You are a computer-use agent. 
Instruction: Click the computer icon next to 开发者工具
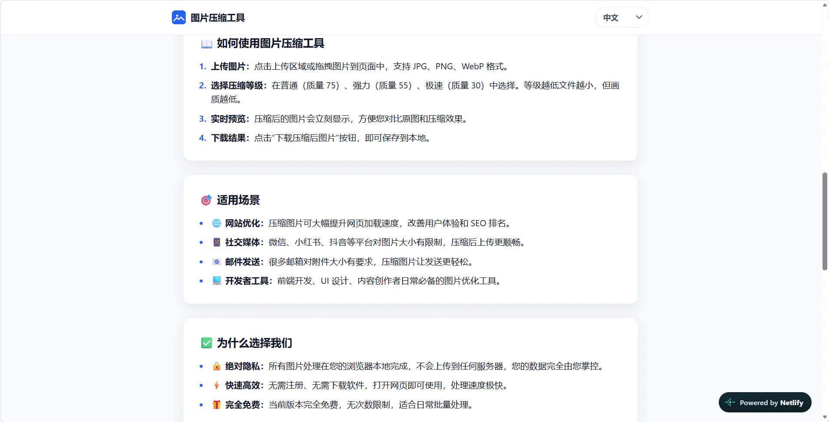[217, 281]
